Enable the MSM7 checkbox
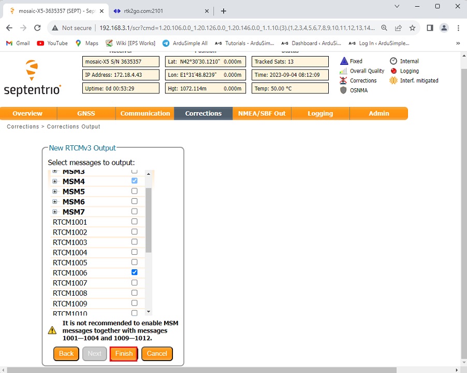467x373 pixels. [x=135, y=212]
